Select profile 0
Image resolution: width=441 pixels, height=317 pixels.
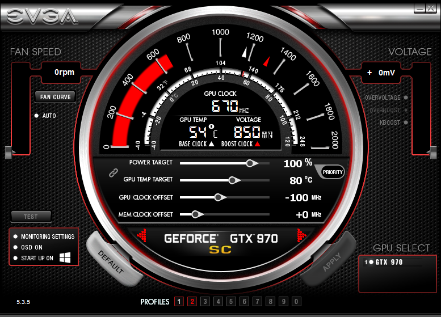pyautogui.click(x=296, y=302)
